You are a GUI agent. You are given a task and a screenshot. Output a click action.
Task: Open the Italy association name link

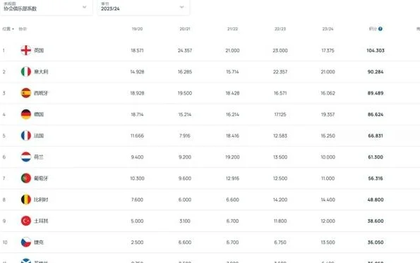point(41,72)
